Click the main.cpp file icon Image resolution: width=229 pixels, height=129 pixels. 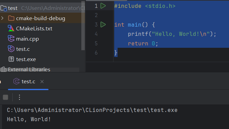click(x=11, y=39)
